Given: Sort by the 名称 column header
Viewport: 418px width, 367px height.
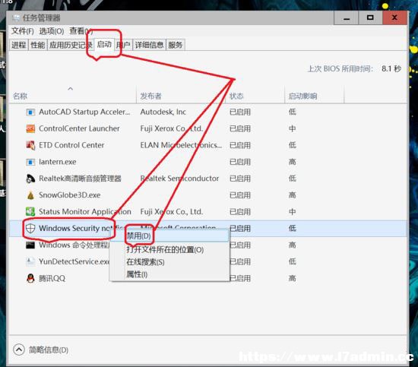Looking at the screenshot, I should click(x=20, y=96).
